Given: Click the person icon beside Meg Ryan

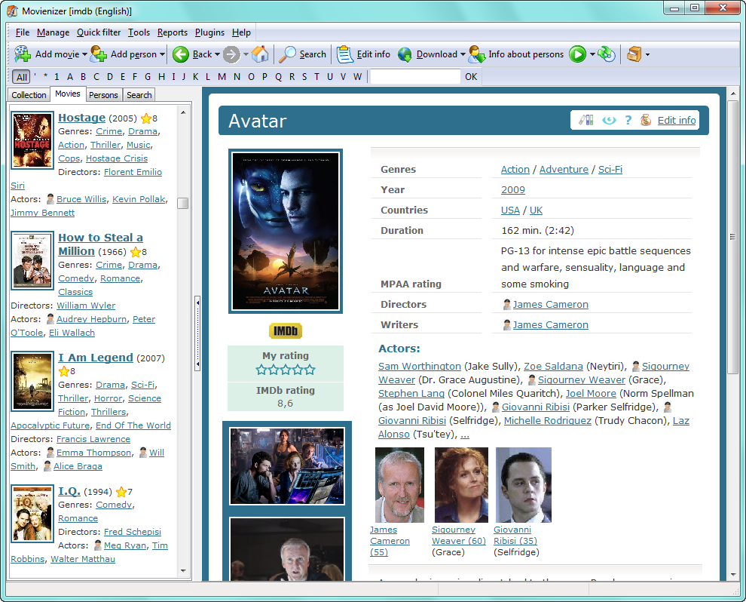Looking at the screenshot, I should click(x=98, y=545).
